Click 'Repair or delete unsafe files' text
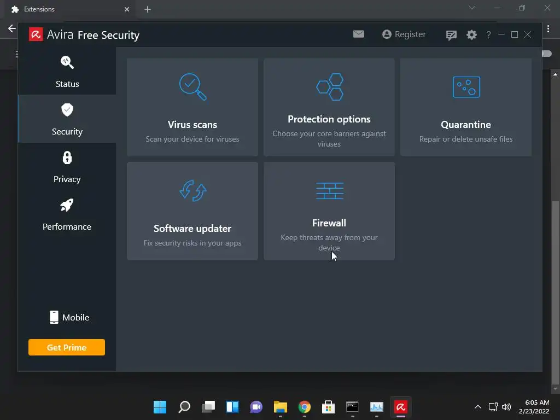This screenshot has width=560, height=420. click(466, 139)
